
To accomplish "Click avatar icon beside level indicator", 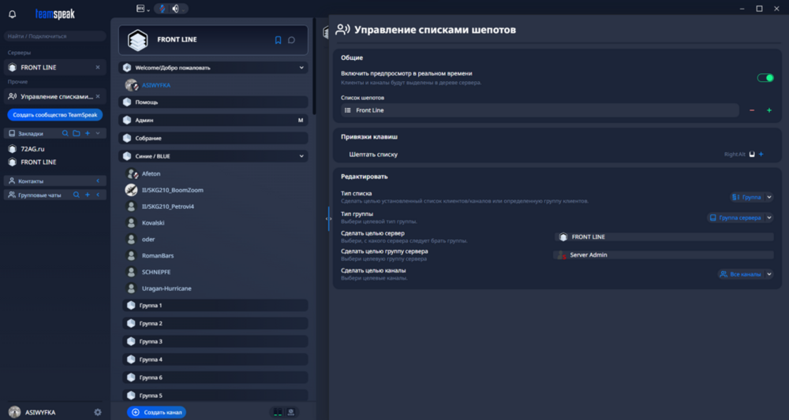I will coord(291,412).
